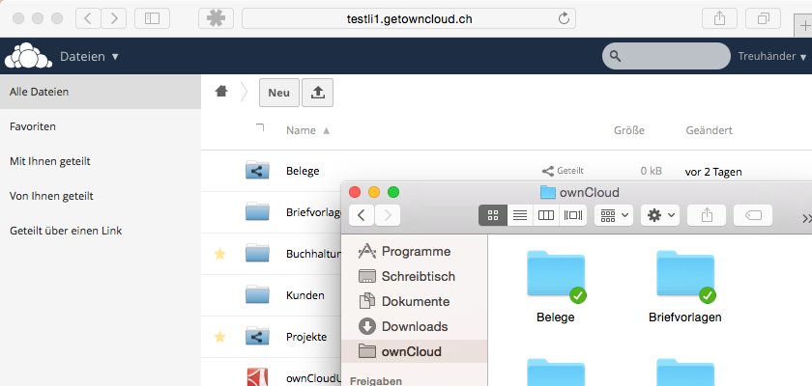This screenshot has width=812, height=386.
Task: Click the ownCloud title folder icon in Finder
Action: pos(548,193)
